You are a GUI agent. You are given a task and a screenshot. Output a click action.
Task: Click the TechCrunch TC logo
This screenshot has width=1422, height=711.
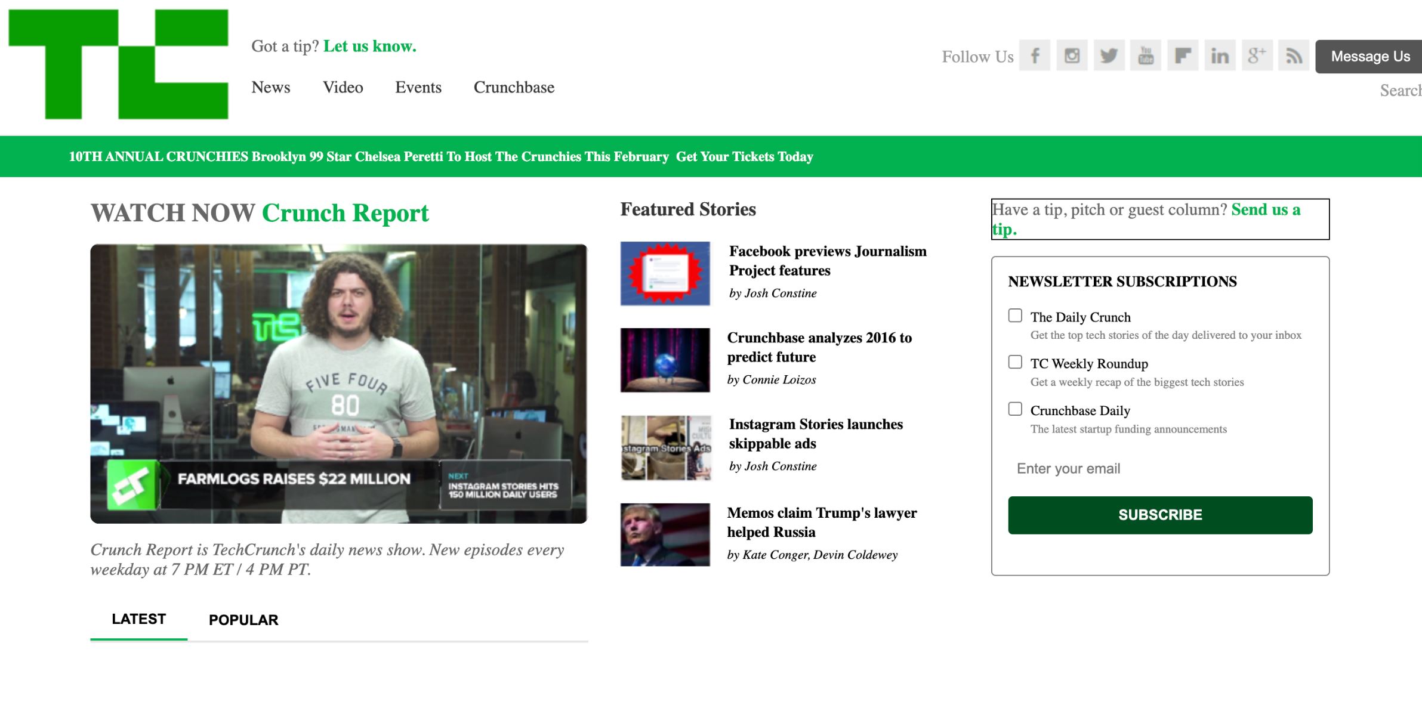118,64
